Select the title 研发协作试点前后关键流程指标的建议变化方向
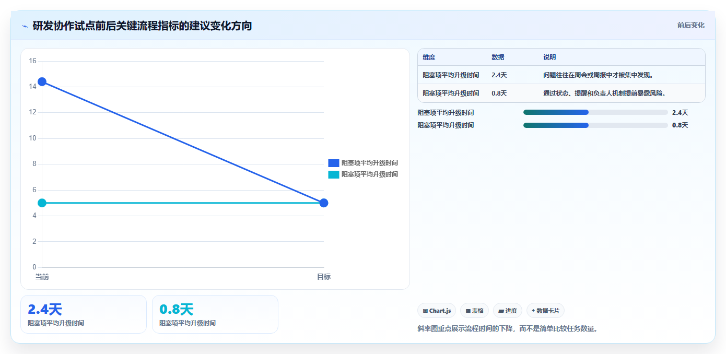Image resolution: width=726 pixels, height=354 pixels. (x=142, y=26)
